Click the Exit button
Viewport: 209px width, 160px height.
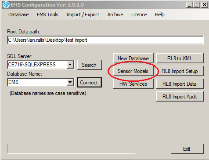pyautogui.click(x=187, y=149)
